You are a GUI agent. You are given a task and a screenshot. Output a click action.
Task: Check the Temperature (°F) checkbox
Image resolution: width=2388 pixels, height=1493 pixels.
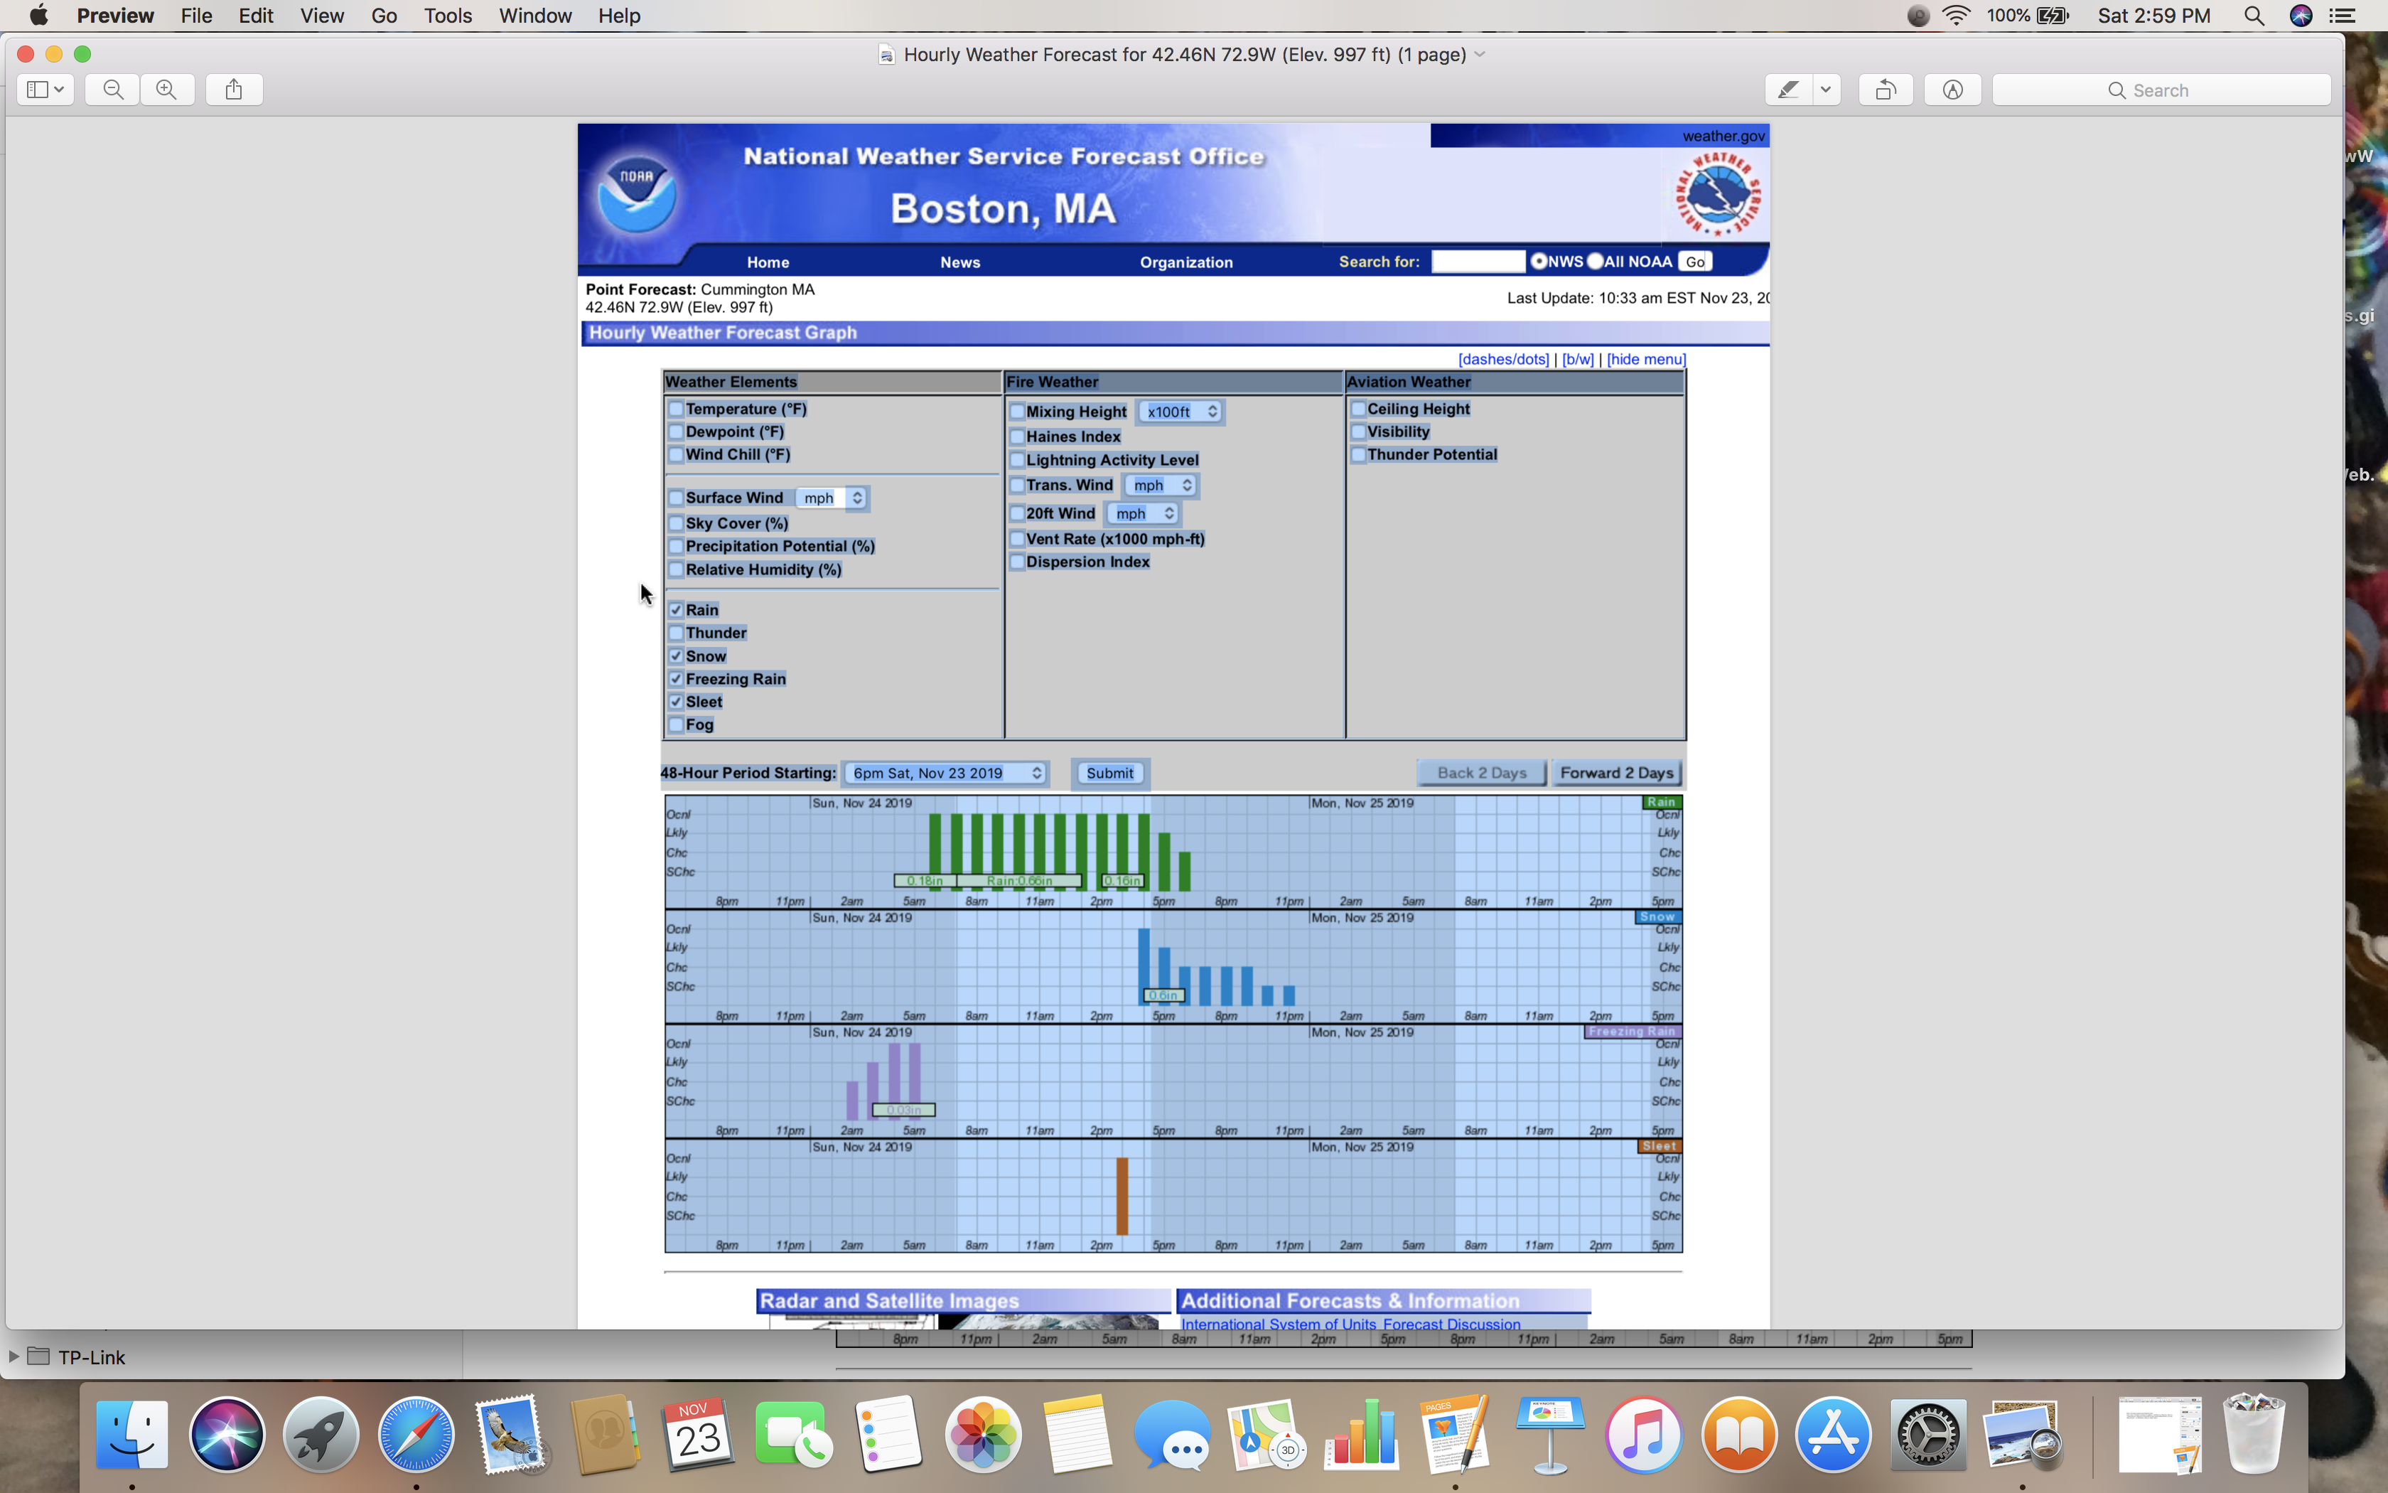(x=676, y=409)
